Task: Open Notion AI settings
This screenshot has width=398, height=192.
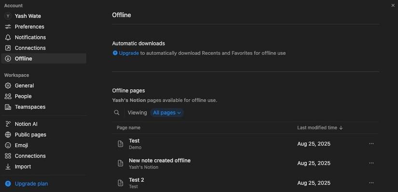Action: 43,124
